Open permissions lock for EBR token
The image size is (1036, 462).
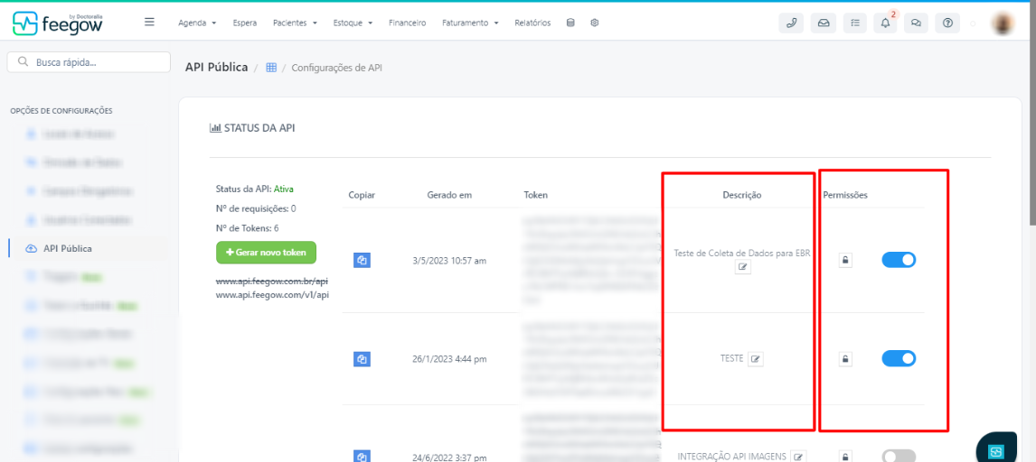tap(845, 261)
